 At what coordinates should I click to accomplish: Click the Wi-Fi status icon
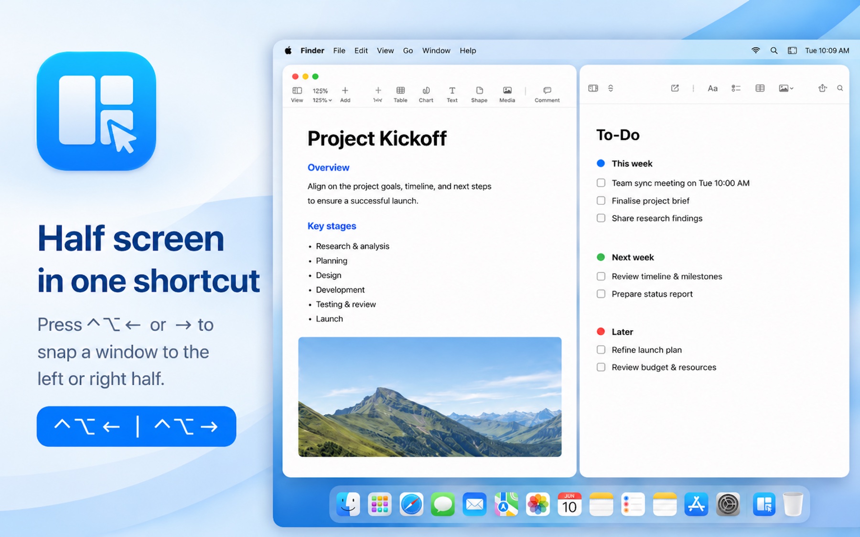point(755,50)
